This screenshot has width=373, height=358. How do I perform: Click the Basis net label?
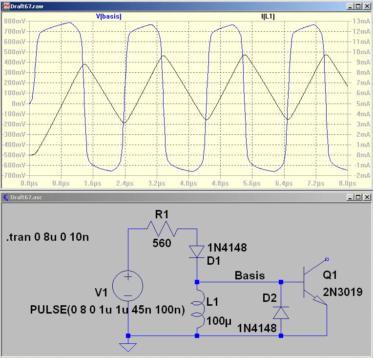coord(249,275)
